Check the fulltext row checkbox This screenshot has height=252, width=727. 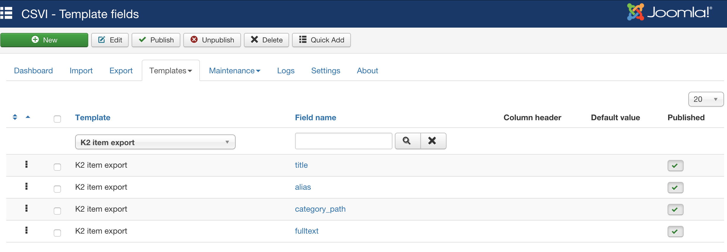coord(57,233)
